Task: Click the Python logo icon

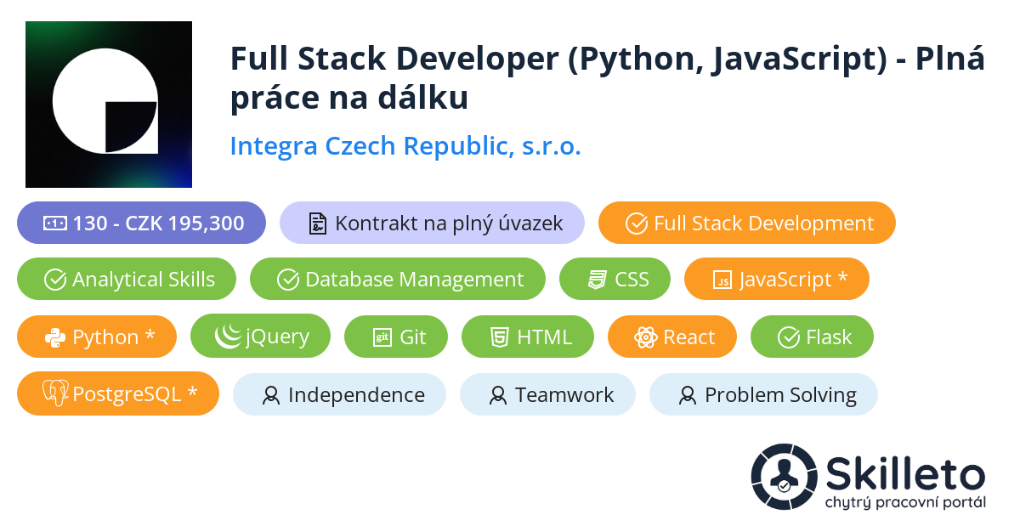Action: pyautogui.click(x=55, y=337)
